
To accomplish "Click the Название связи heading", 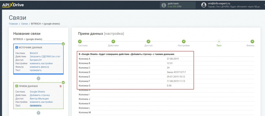I will coord(27,34).
